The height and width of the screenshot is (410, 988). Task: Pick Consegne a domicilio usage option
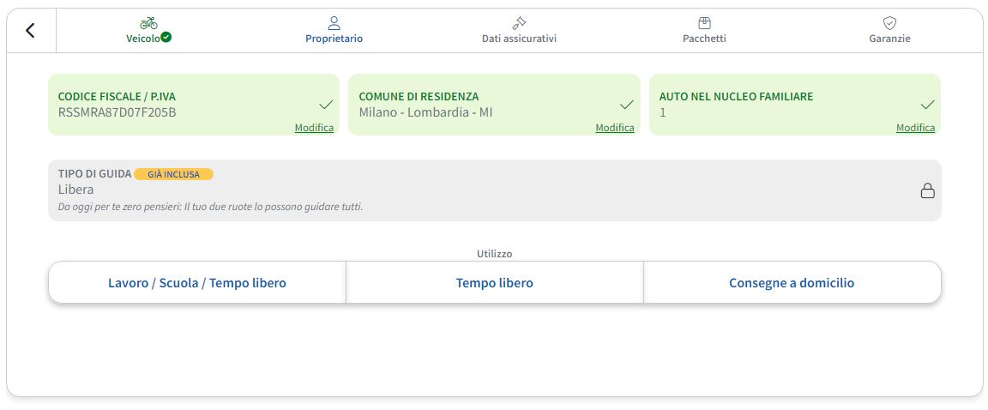coord(792,283)
